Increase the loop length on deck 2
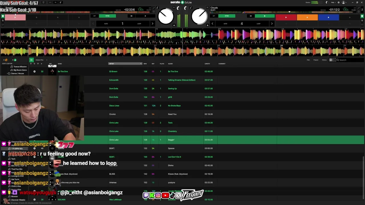This screenshot has height=205, width=365. 272,24
